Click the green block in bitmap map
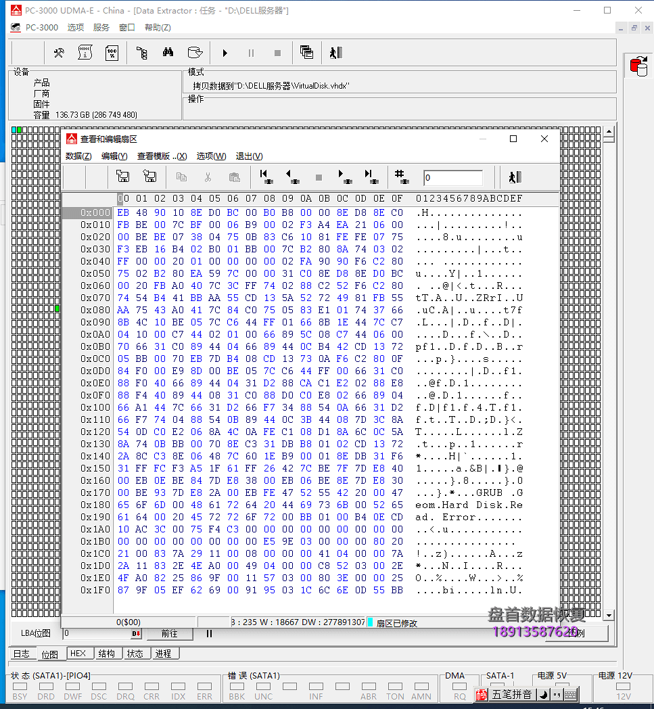The image size is (654, 709). click(x=57, y=308)
